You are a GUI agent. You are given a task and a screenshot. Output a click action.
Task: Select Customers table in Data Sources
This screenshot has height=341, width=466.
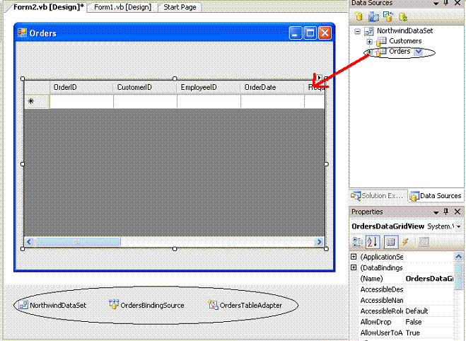point(405,41)
